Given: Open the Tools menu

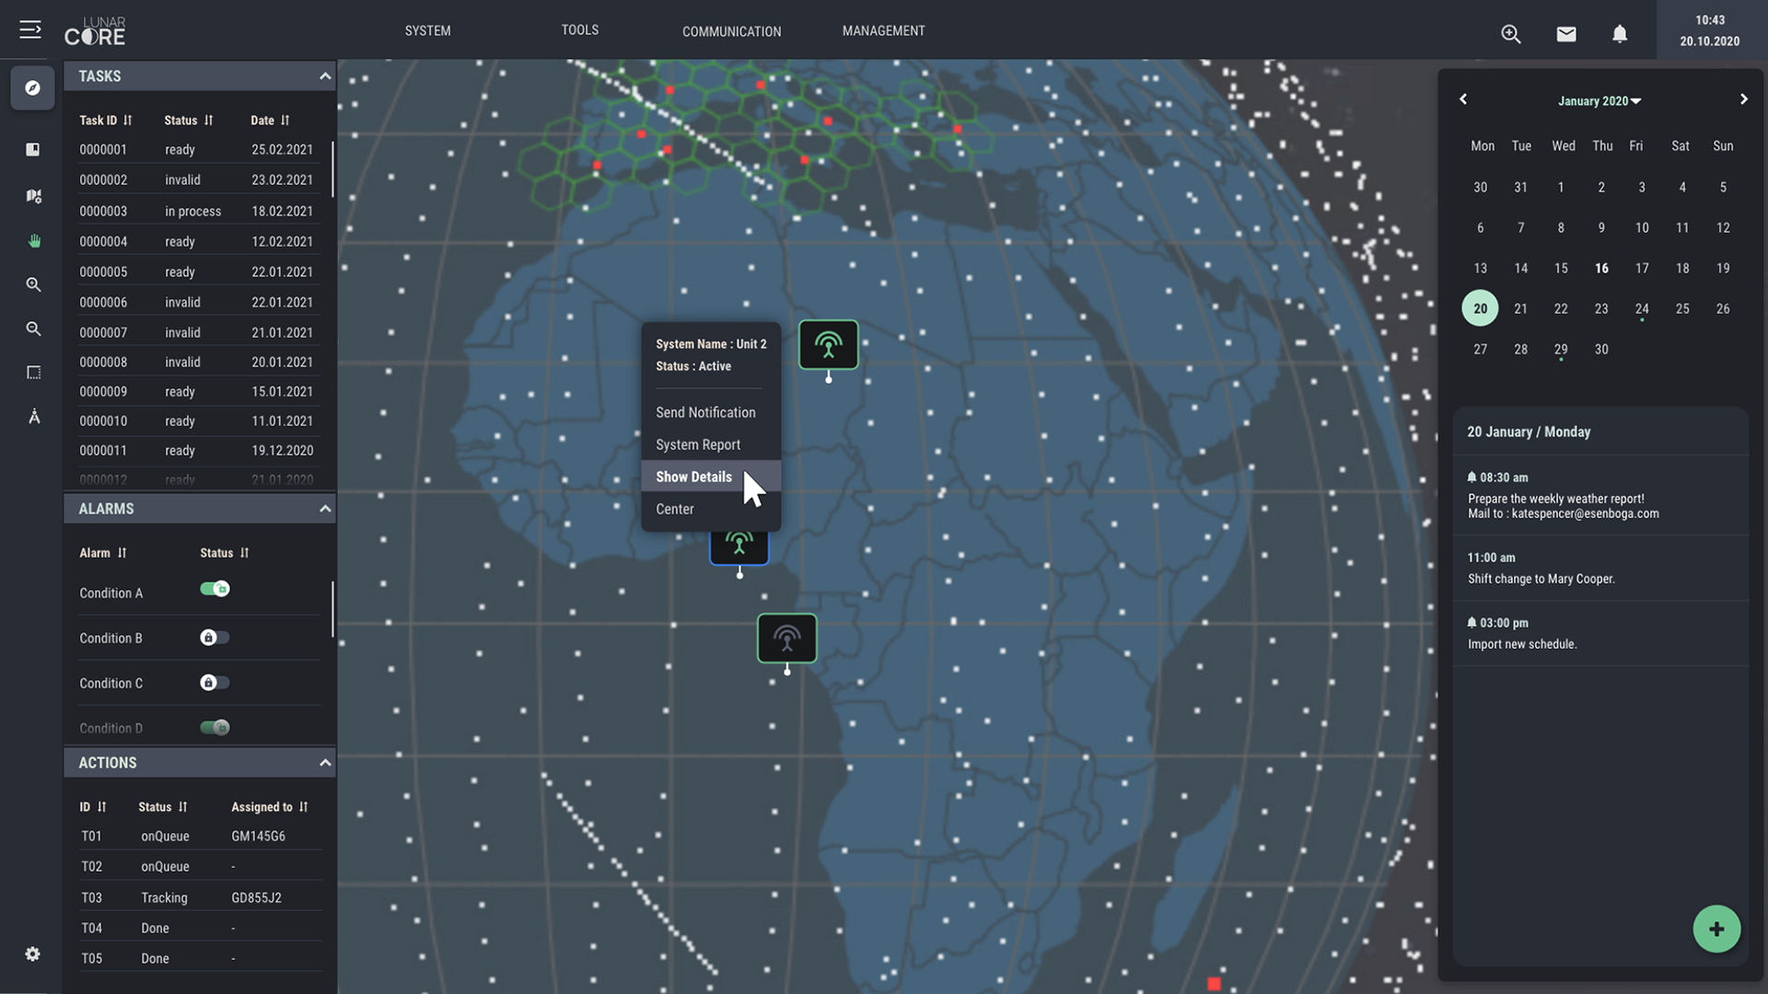Looking at the screenshot, I should [580, 30].
